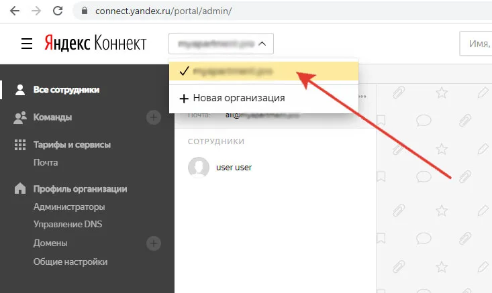Open the Почта sidebar link
Viewport: 492px width, 293px height.
point(46,163)
